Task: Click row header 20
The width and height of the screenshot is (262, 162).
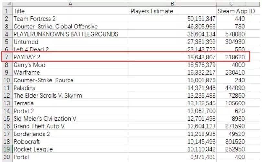Action: tap(6, 157)
